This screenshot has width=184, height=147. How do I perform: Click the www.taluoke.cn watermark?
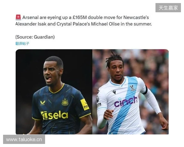tap(24, 139)
